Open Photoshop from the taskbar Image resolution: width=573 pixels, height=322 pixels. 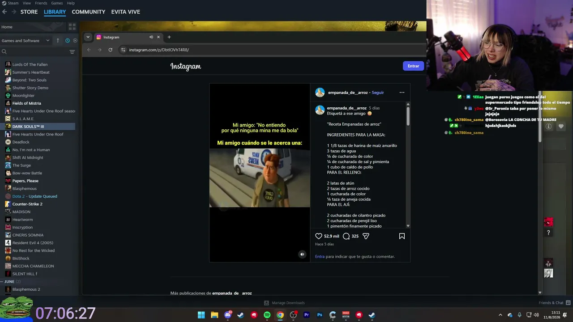pyautogui.click(x=320, y=315)
